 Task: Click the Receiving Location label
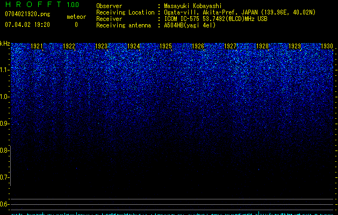click(125, 12)
